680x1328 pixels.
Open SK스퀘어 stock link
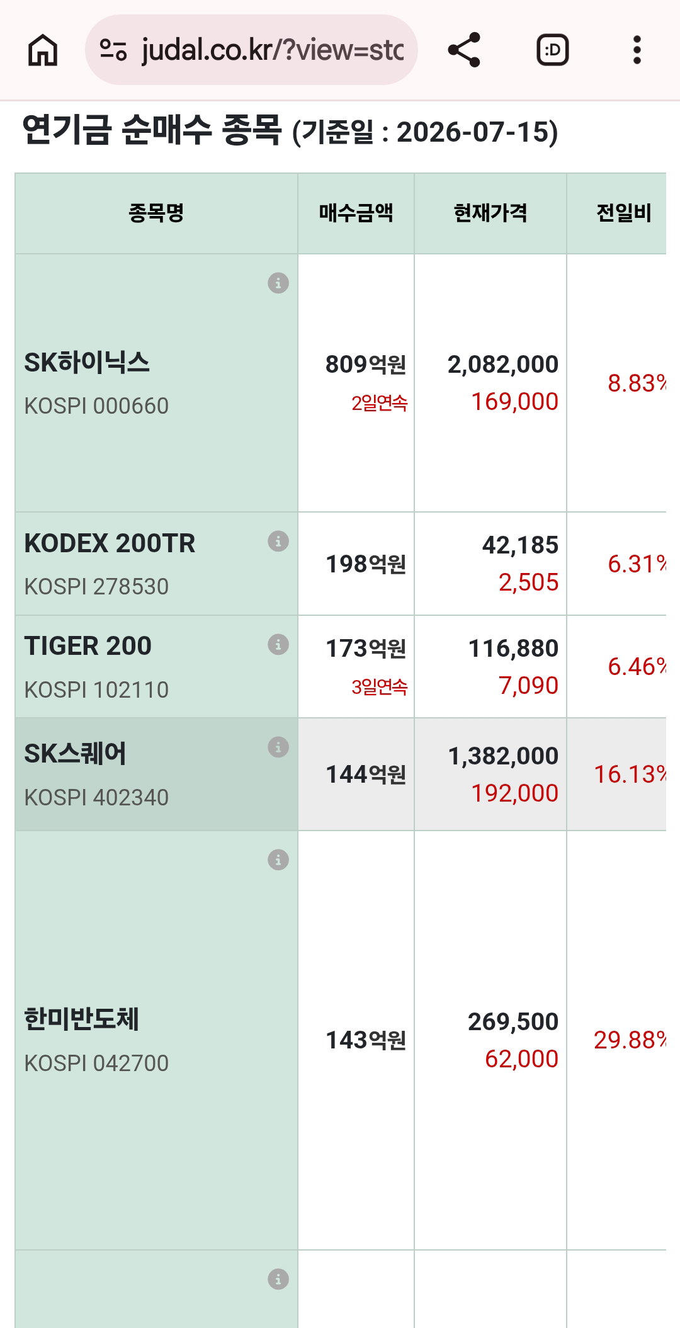pos(75,754)
